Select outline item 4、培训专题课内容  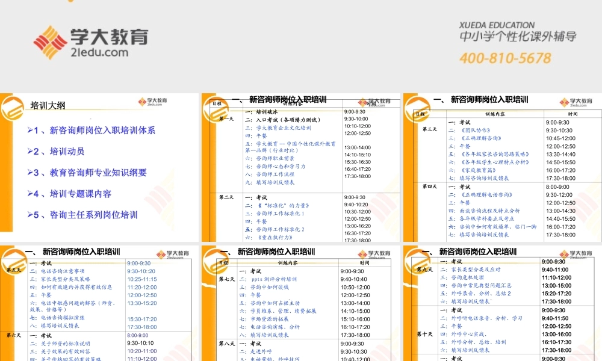[69, 194]
